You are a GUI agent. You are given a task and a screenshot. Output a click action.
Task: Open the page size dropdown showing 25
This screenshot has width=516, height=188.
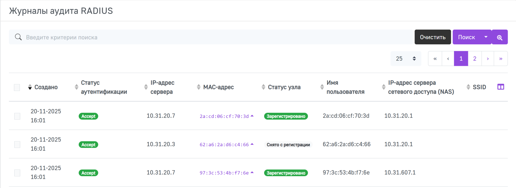[406, 58]
